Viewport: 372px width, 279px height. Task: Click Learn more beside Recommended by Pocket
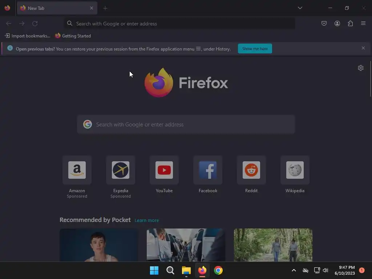click(147, 221)
